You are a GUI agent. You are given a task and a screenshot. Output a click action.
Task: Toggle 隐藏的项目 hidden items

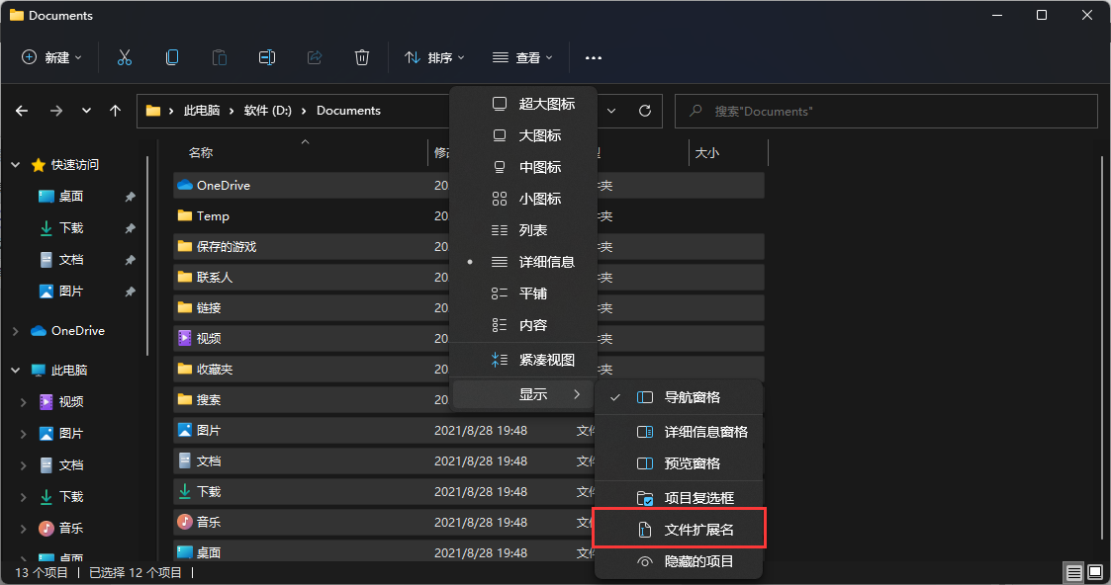click(x=678, y=561)
